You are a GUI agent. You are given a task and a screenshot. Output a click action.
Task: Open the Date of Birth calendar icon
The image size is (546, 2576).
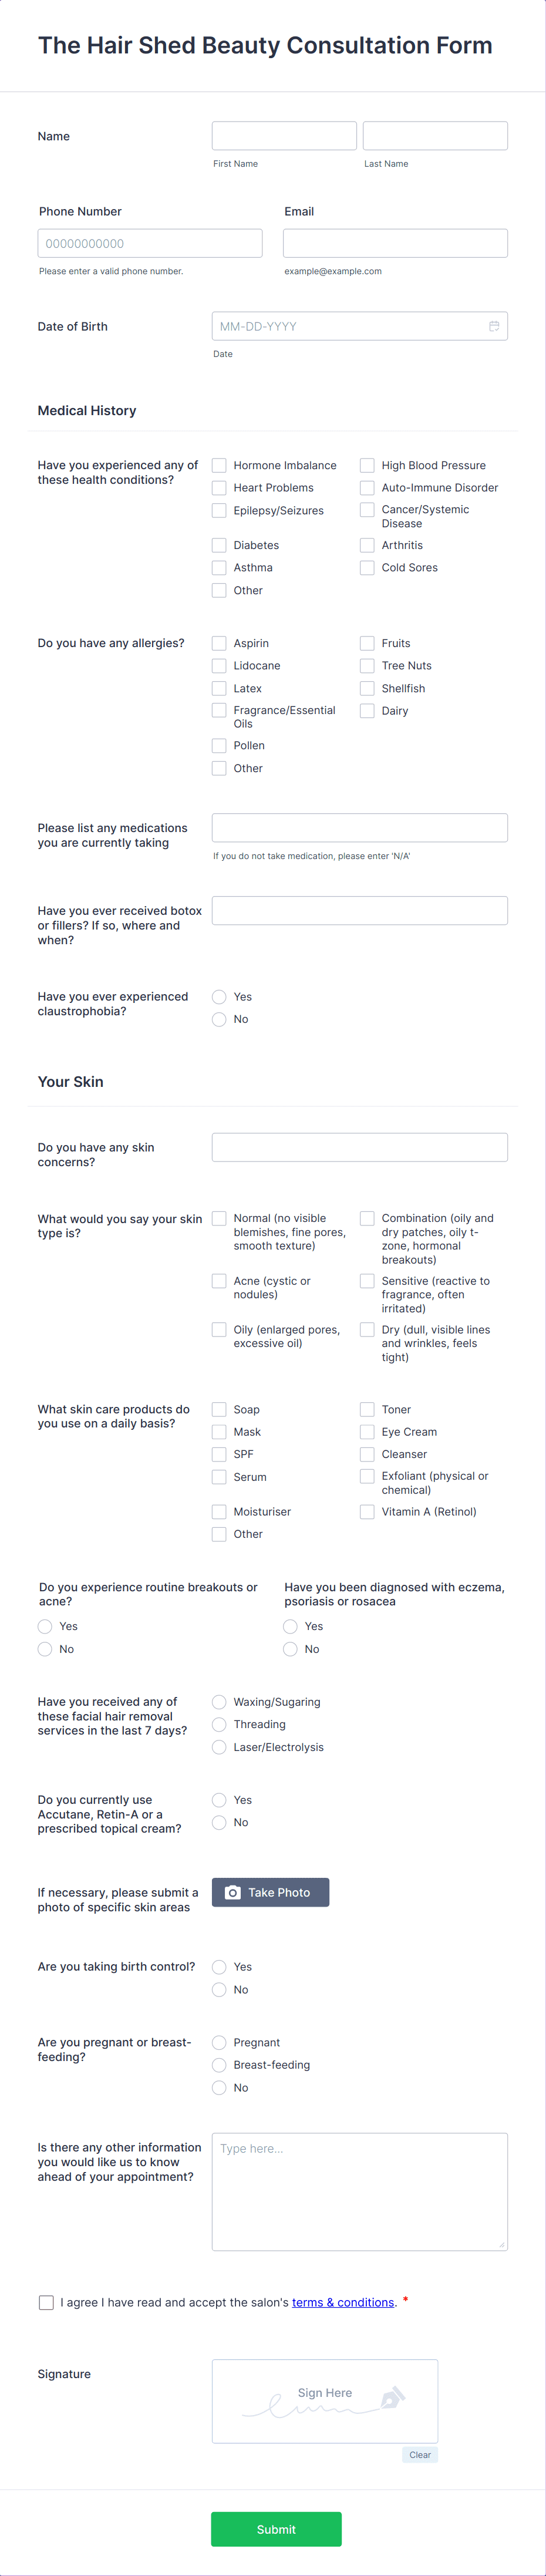click(494, 326)
